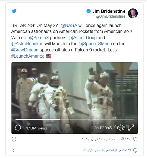The image size is (147, 158).
Task: Click the reply speech bubble icon
Action: tap(135, 150)
